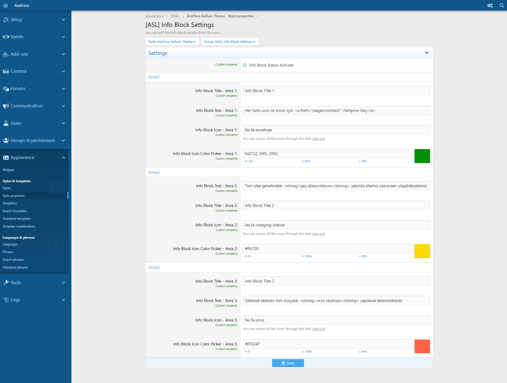This screenshot has width=507, height=383.
Task: Toggle Info Block Status Activate checkbox
Action: point(245,65)
